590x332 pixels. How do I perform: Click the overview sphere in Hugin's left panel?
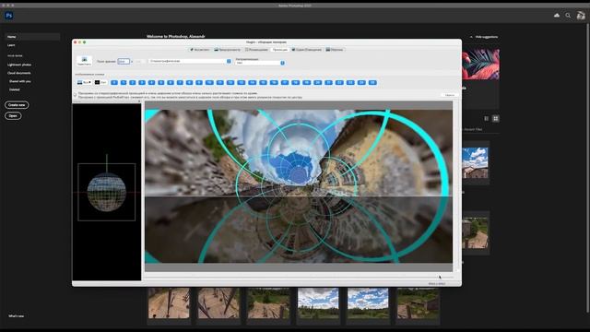point(107,192)
